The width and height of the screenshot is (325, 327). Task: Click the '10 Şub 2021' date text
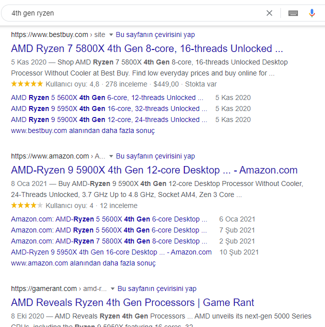(239, 252)
